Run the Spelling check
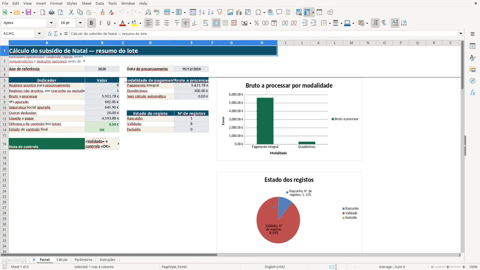Viewport: 480px width, 270px height. [x=157, y=12]
